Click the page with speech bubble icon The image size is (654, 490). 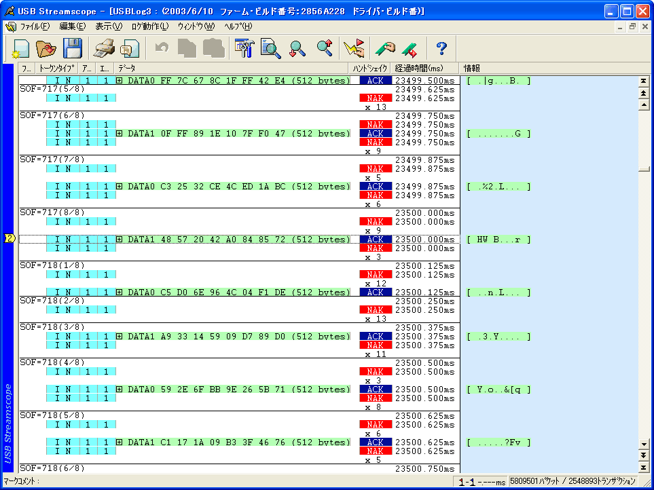click(130, 48)
